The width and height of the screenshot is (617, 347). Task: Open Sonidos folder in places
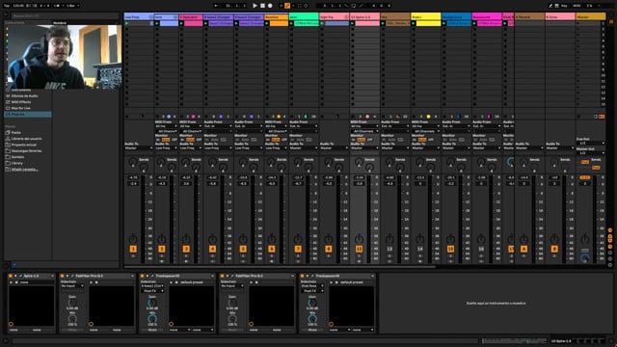(17, 156)
